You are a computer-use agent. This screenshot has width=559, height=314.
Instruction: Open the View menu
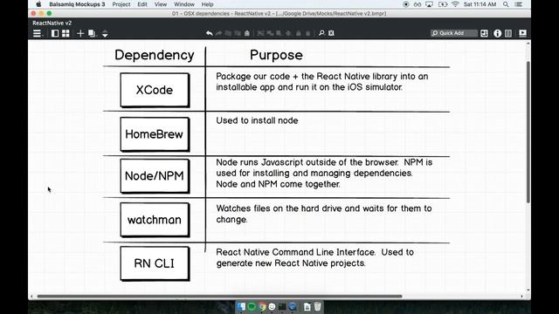point(161,4)
